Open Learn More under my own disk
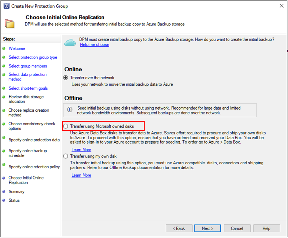 tap(81, 175)
